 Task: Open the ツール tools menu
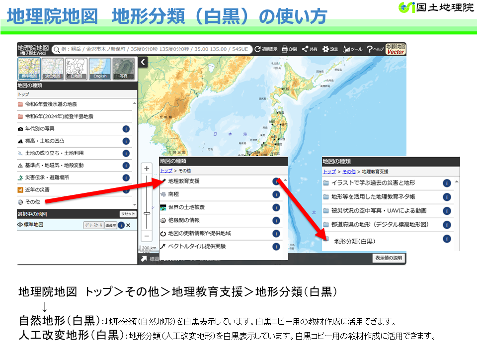coord(353,49)
